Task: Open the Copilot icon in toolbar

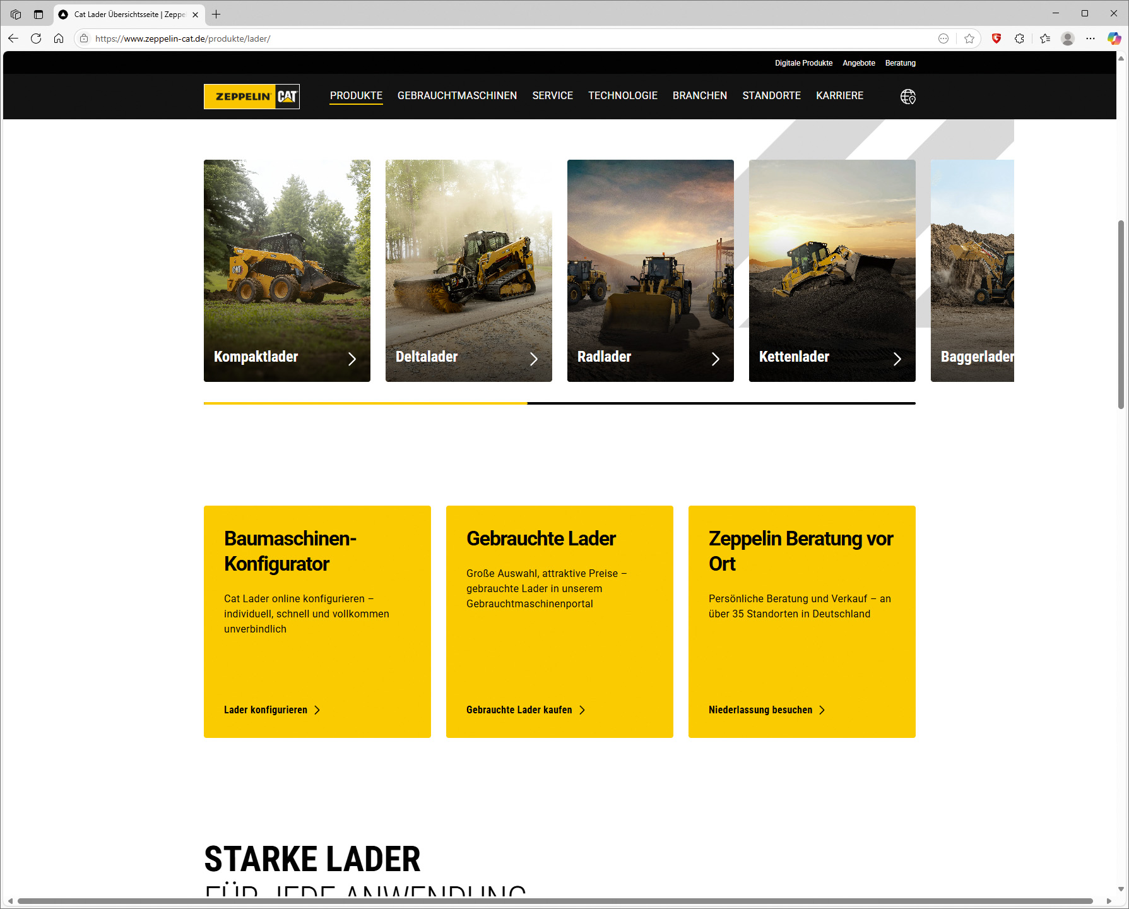Action: (x=1114, y=39)
